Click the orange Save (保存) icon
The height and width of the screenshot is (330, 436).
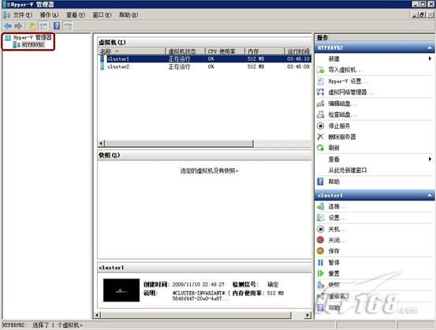(x=321, y=251)
